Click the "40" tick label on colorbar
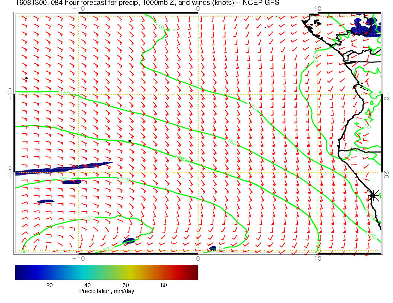 (x=87, y=285)
